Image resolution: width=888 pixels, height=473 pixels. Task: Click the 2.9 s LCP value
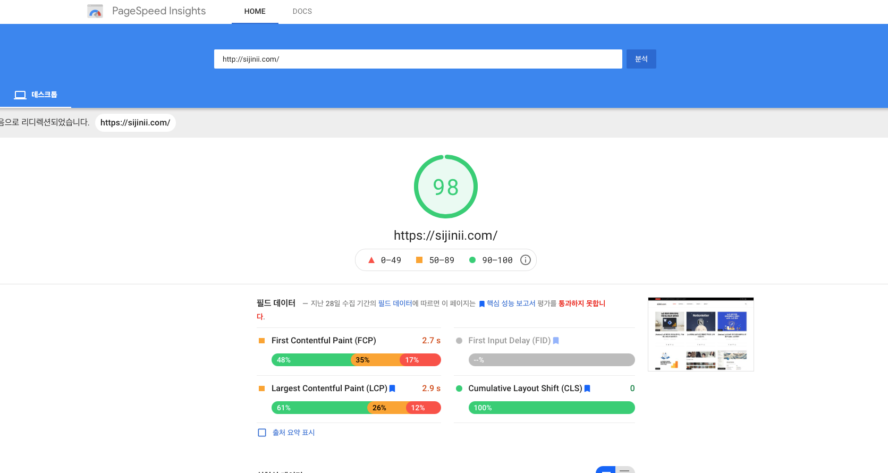(x=432, y=388)
